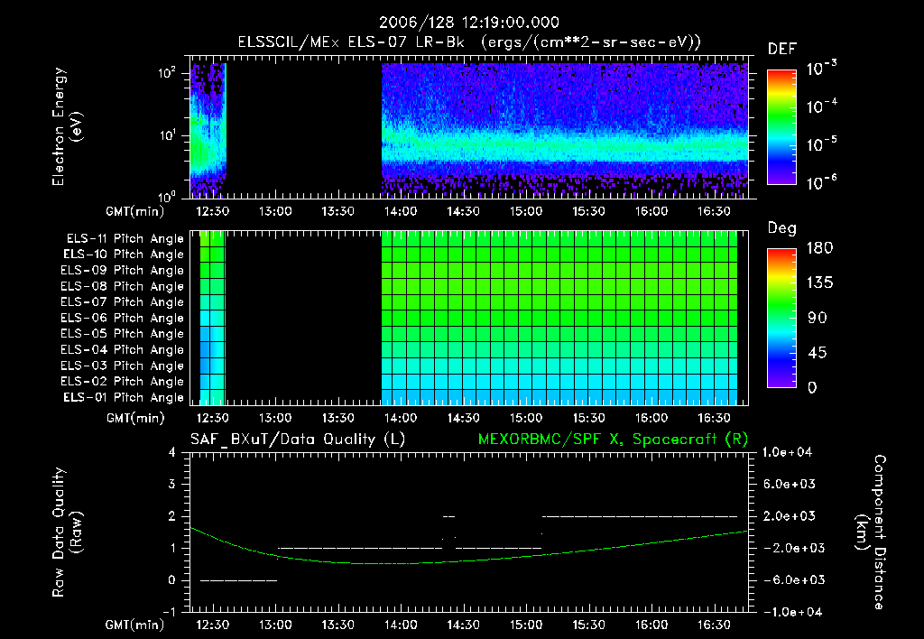924x639 pixels.
Task: Click the ELS-08 Pitch Angle row label
Action: (x=123, y=286)
